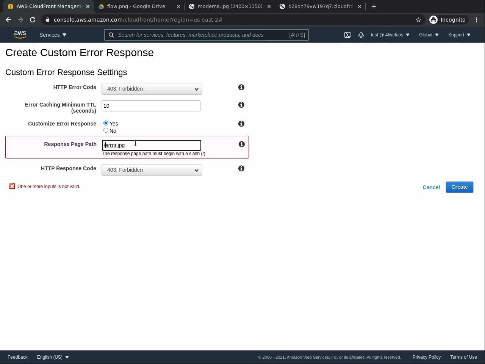The width and height of the screenshot is (485, 364).
Task: Switch to the d28dn79vw197q7 cloudfront tab
Action: tap(320, 6)
